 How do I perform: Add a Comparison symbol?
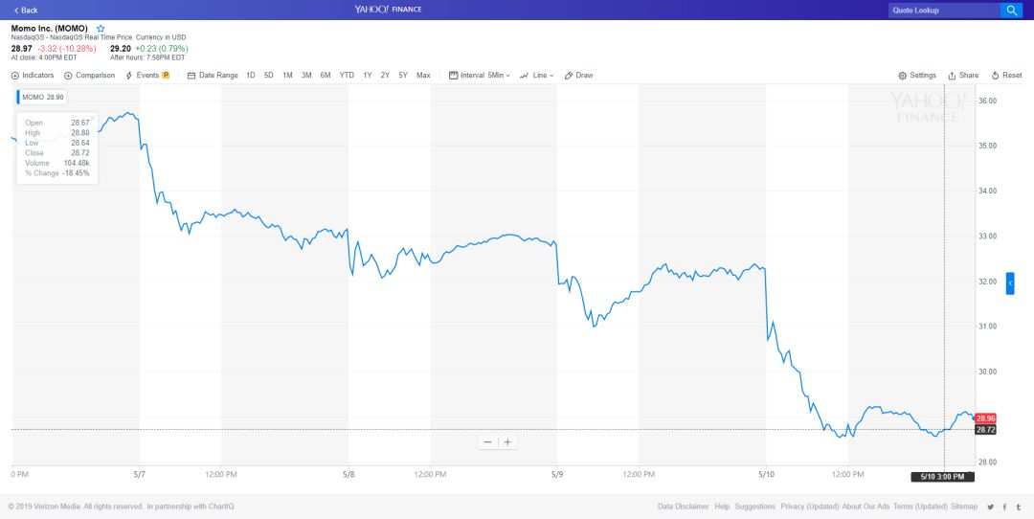coord(89,76)
